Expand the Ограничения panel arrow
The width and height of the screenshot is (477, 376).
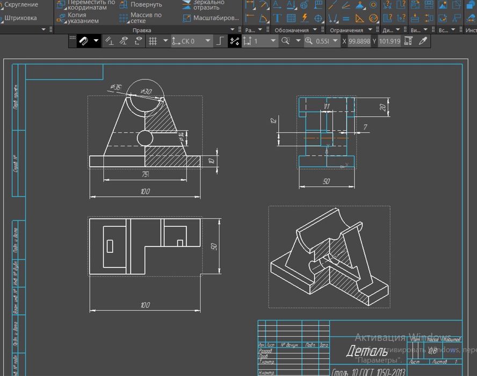[x=370, y=30]
